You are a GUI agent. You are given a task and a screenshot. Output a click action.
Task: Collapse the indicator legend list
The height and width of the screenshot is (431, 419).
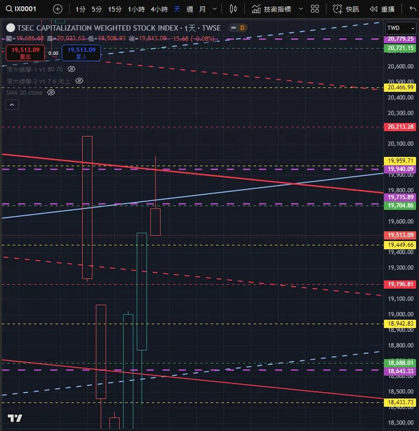pos(12,105)
